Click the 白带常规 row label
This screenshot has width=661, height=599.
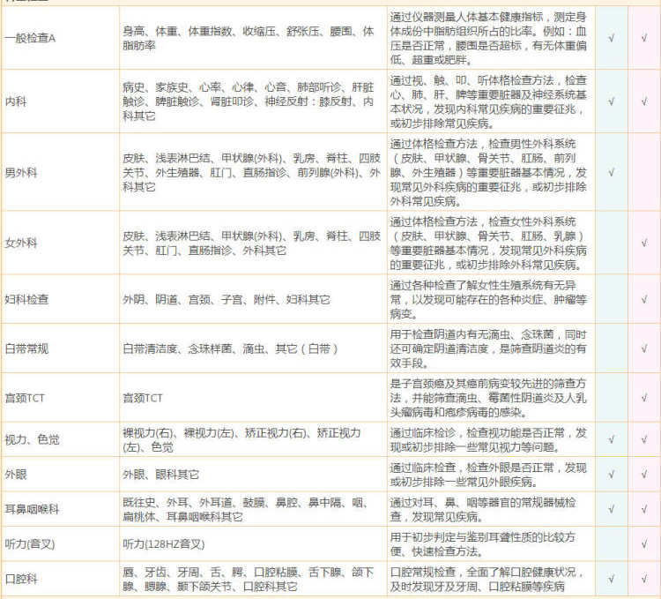pyautogui.click(x=27, y=348)
